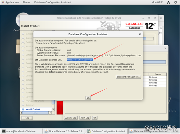Click the Java icon of Oracle Database taskbar item
The image size is (180, 134).
click(46, 131)
